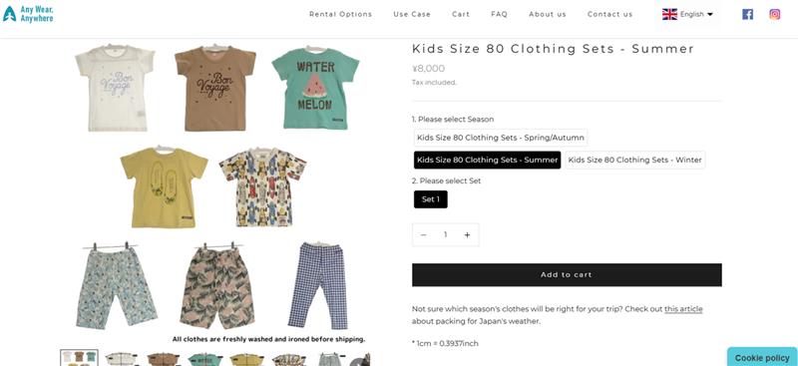Select the Set 1 option
Screen dimensions: 798x366
point(431,199)
